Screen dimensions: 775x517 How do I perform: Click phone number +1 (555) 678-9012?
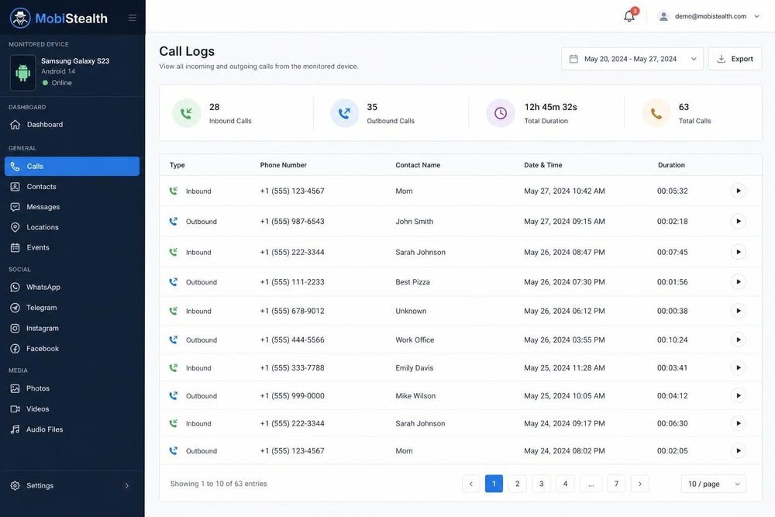292,311
